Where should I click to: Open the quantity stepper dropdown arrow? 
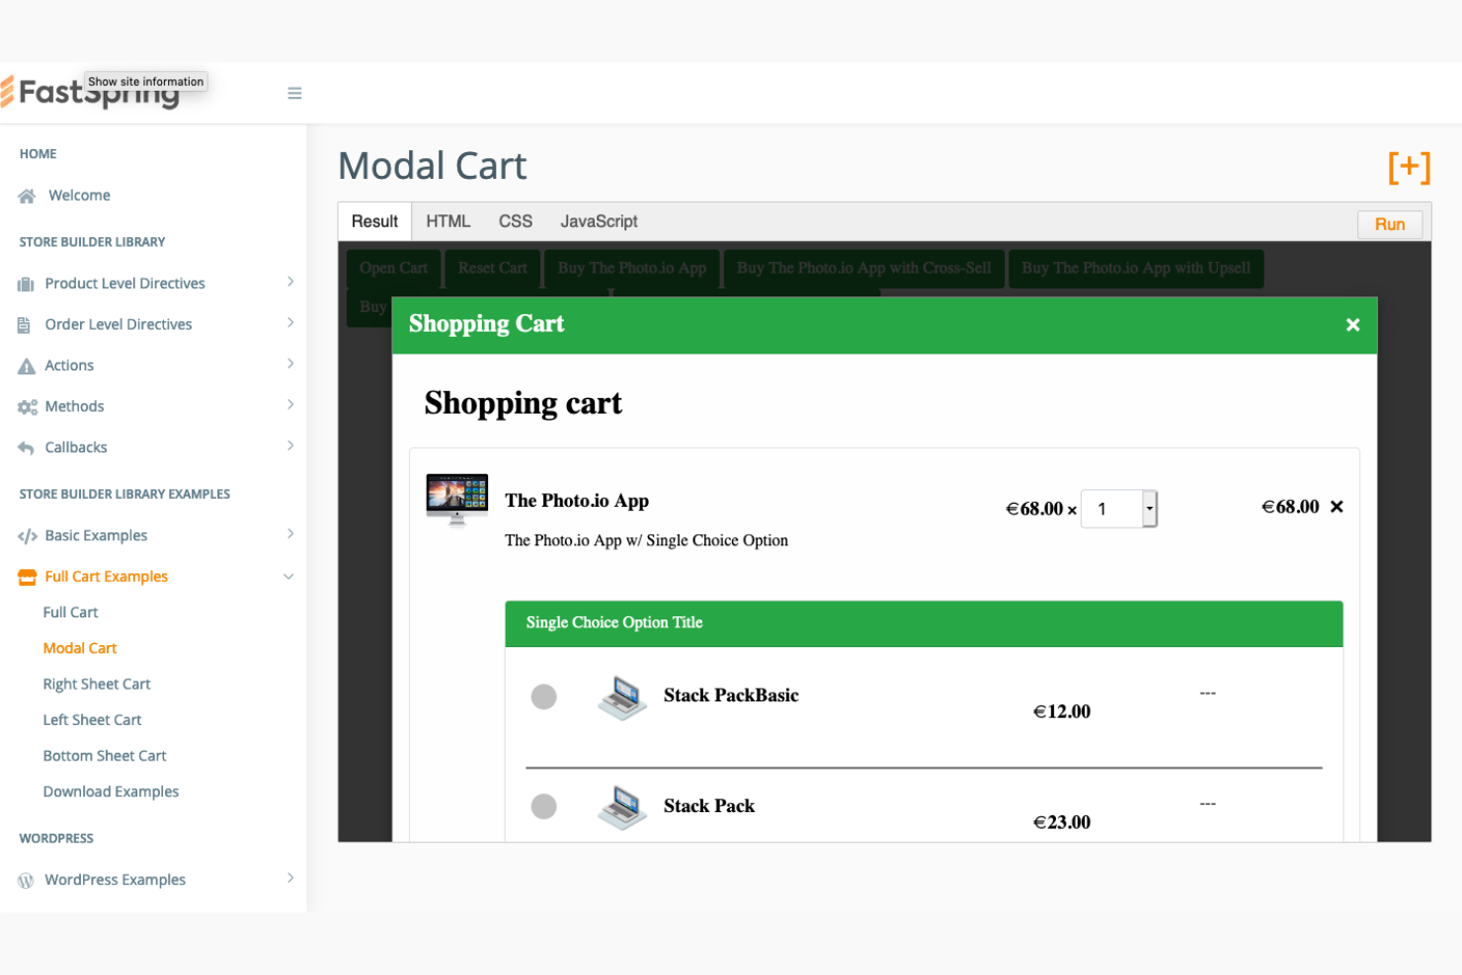[x=1150, y=509]
